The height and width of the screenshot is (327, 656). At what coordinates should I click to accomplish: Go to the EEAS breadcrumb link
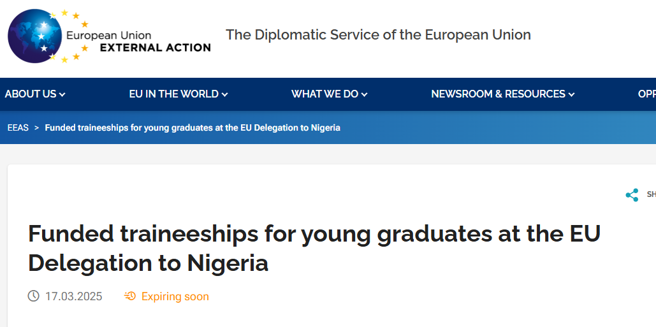18,128
